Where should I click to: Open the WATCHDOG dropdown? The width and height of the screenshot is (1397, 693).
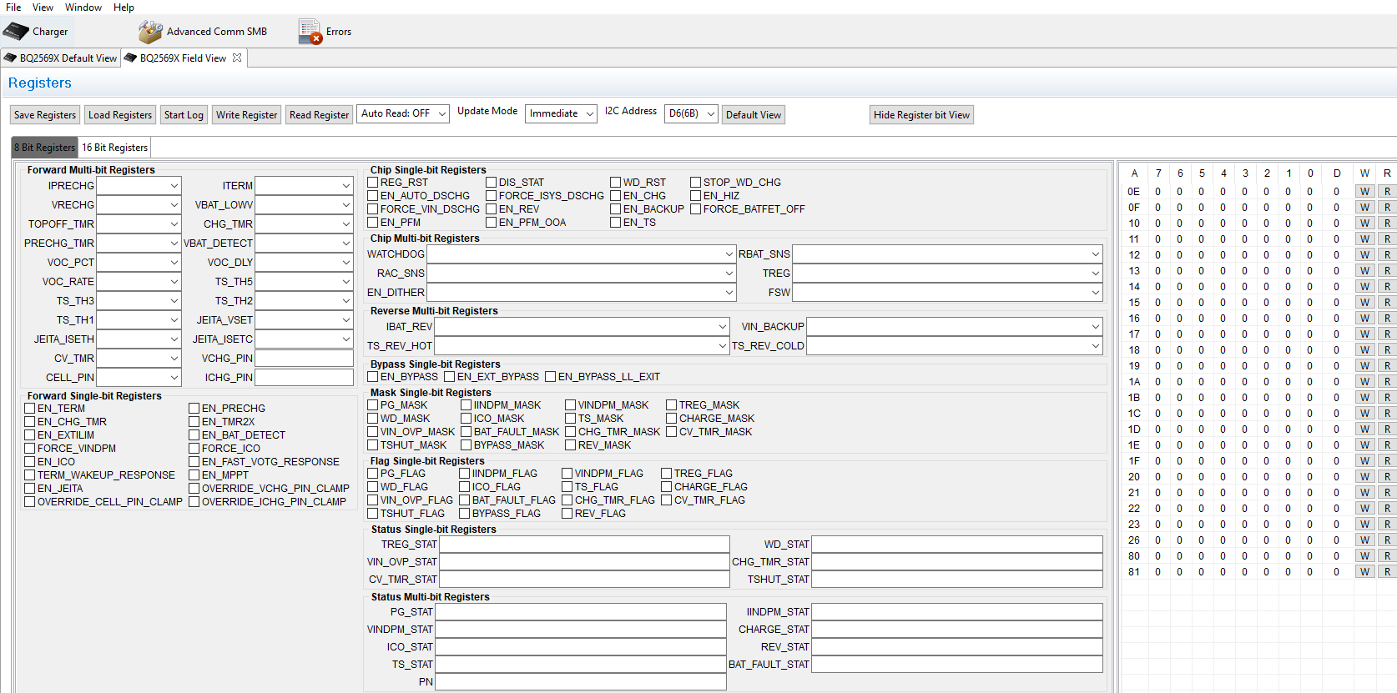coord(581,254)
